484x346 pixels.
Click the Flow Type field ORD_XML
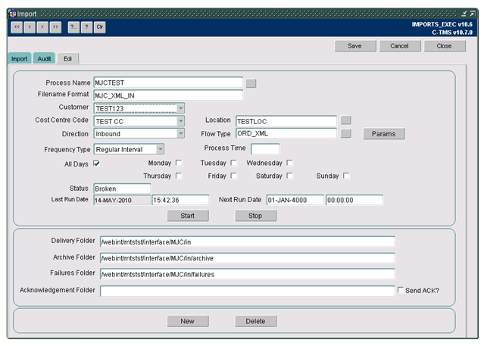pos(286,133)
